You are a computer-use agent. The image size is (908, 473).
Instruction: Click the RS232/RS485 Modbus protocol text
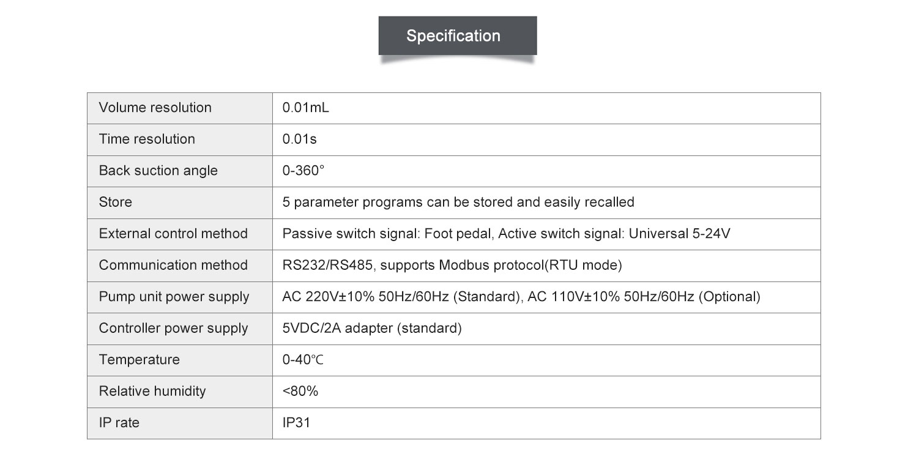tap(452, 265)
